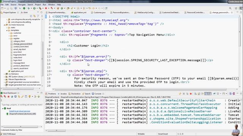Collapse the src/main/resources node
The image size is (243, 136).
point(4,25)
